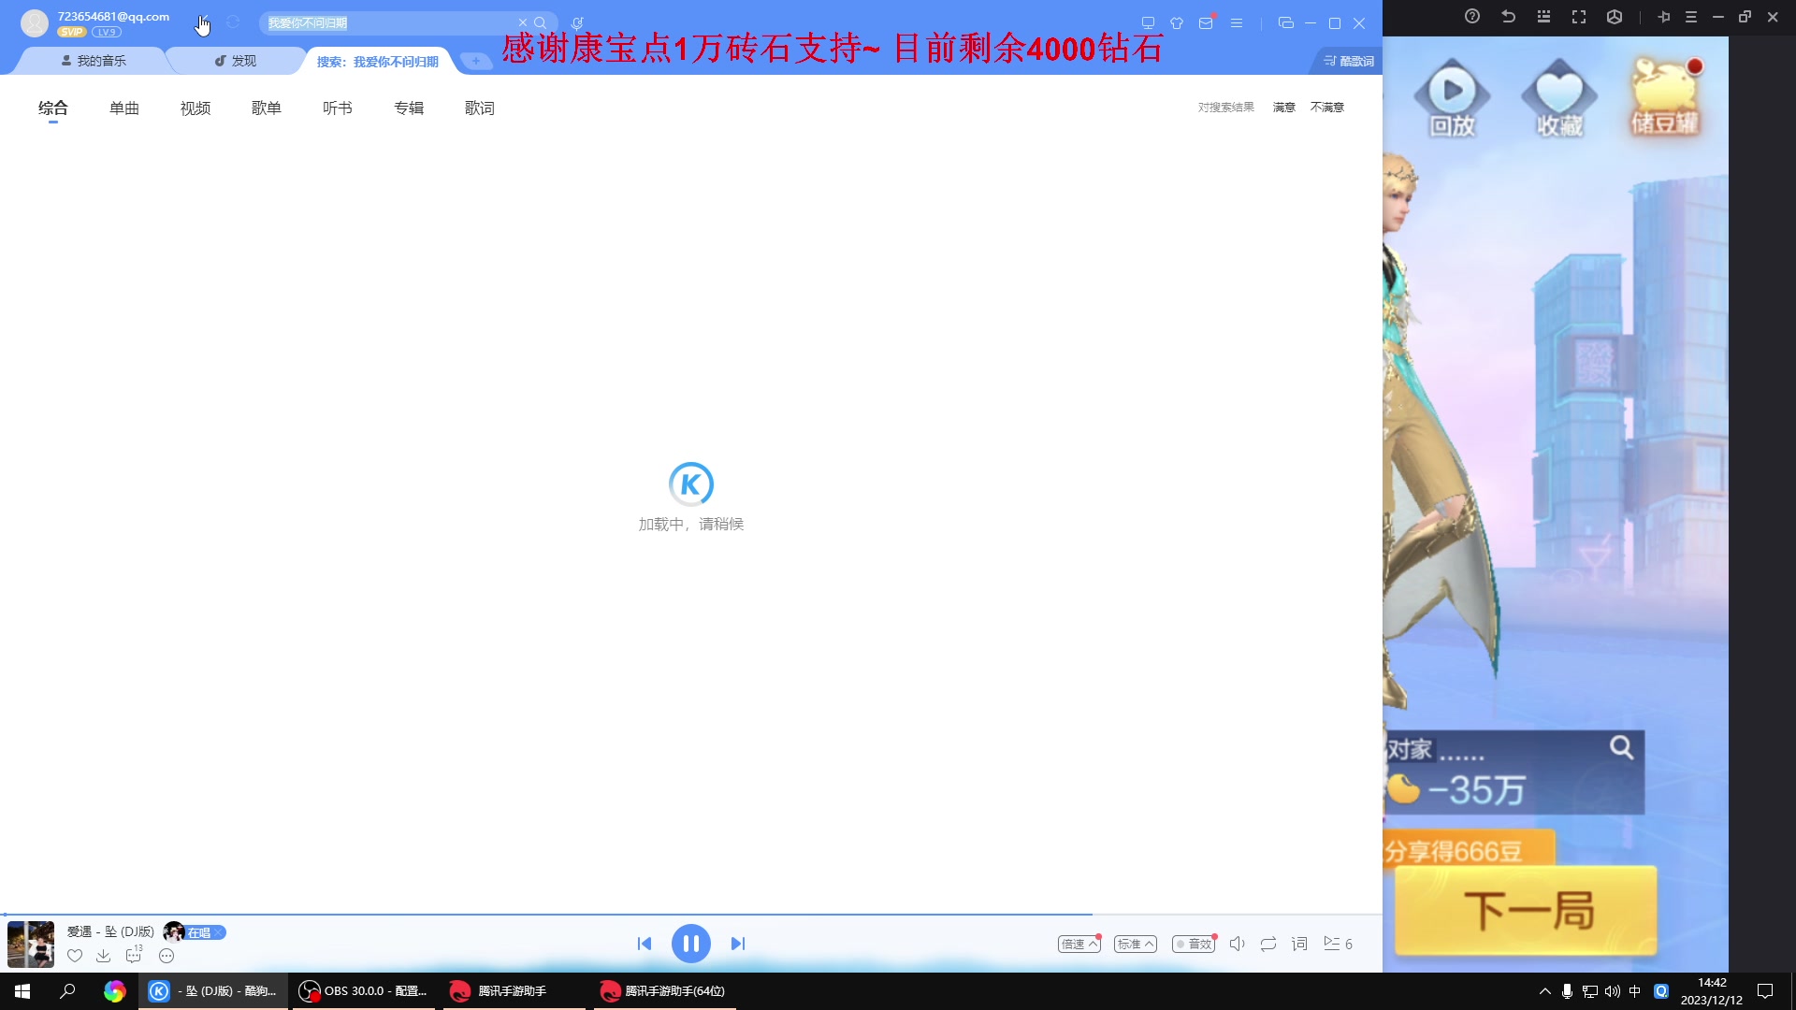This screenshot has width=1796, height=1010.
Task: Click the volume speaker icon
Action: [1237, 944]
